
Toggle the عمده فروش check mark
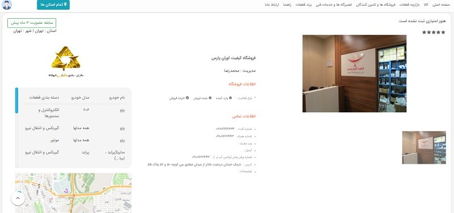[x=210, y=98]
